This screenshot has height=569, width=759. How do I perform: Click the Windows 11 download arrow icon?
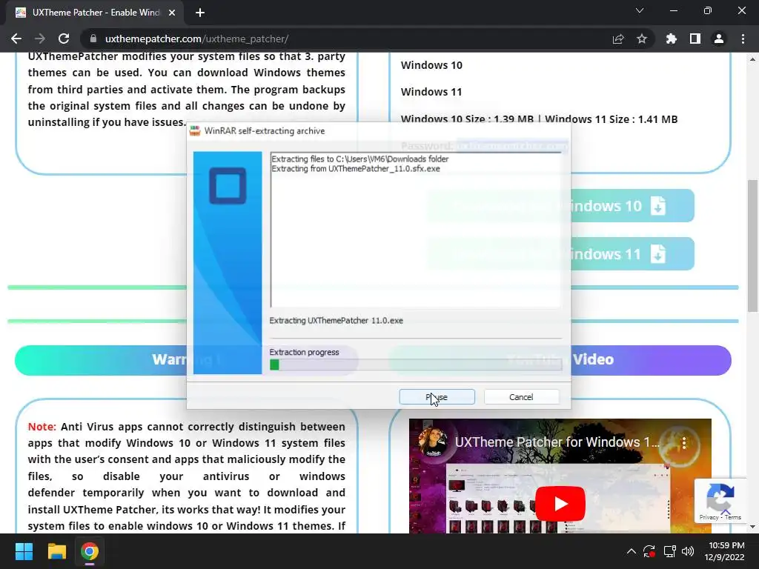[x=658, y=253]
